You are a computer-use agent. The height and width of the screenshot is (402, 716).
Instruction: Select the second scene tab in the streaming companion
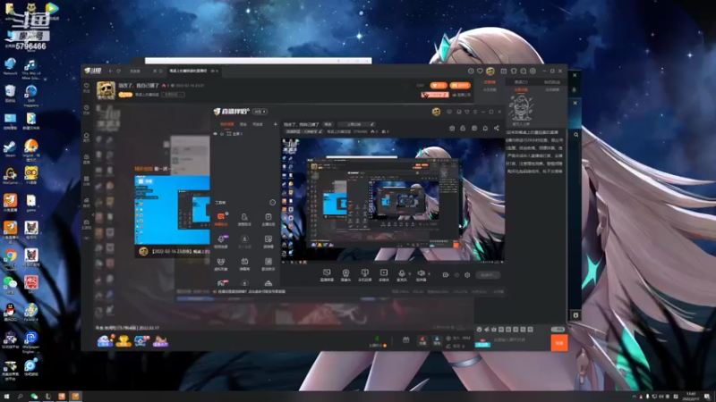(x=243, y=124)
